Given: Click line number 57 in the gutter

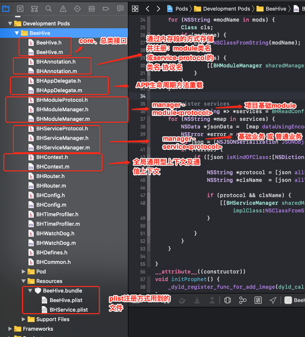Looking at the screenshot, I should (143, 279).
